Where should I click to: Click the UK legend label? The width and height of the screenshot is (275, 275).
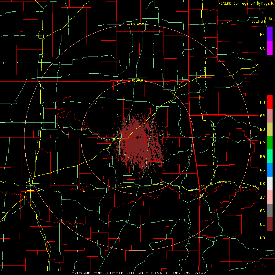coord(262,48)
